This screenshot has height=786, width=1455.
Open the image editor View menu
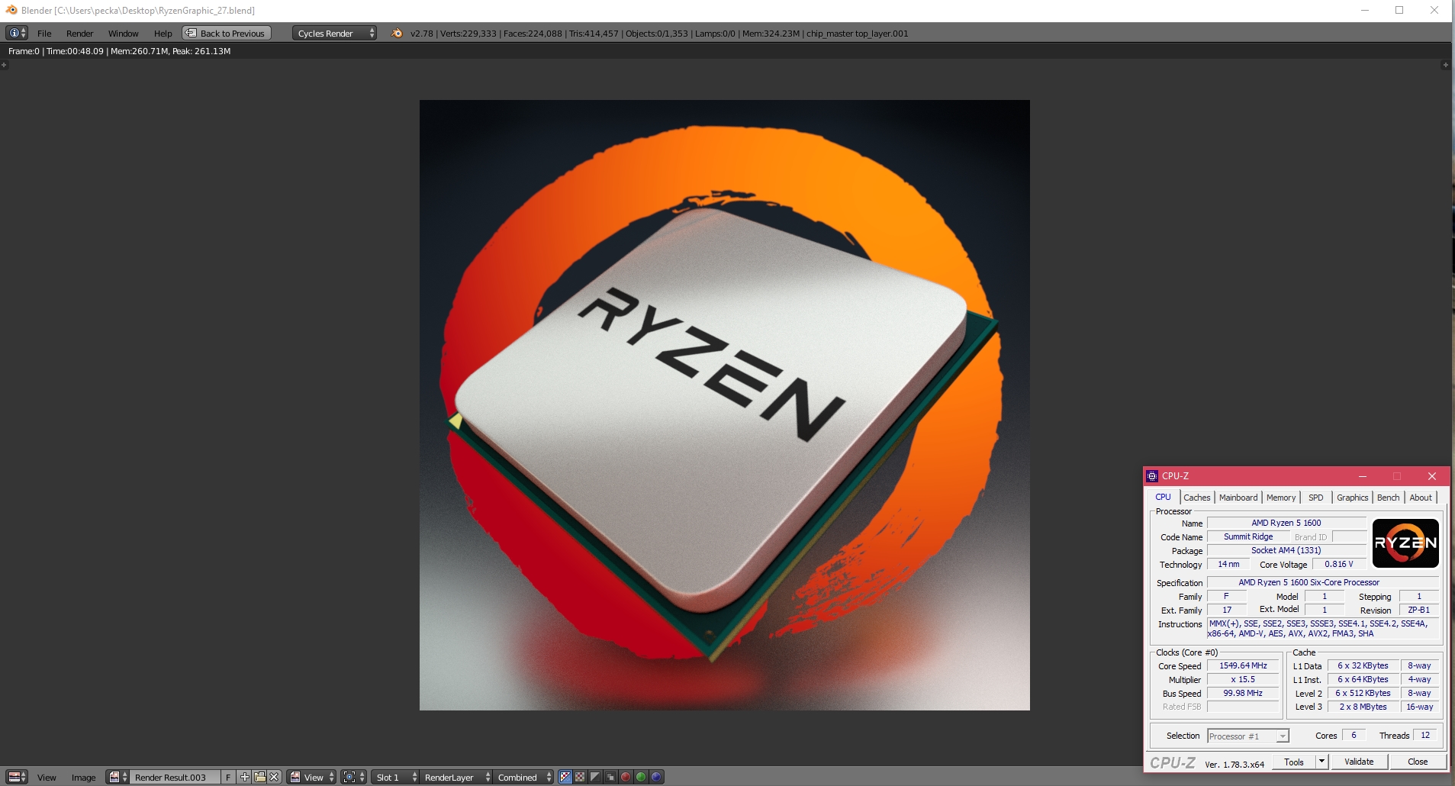[47, 778]
